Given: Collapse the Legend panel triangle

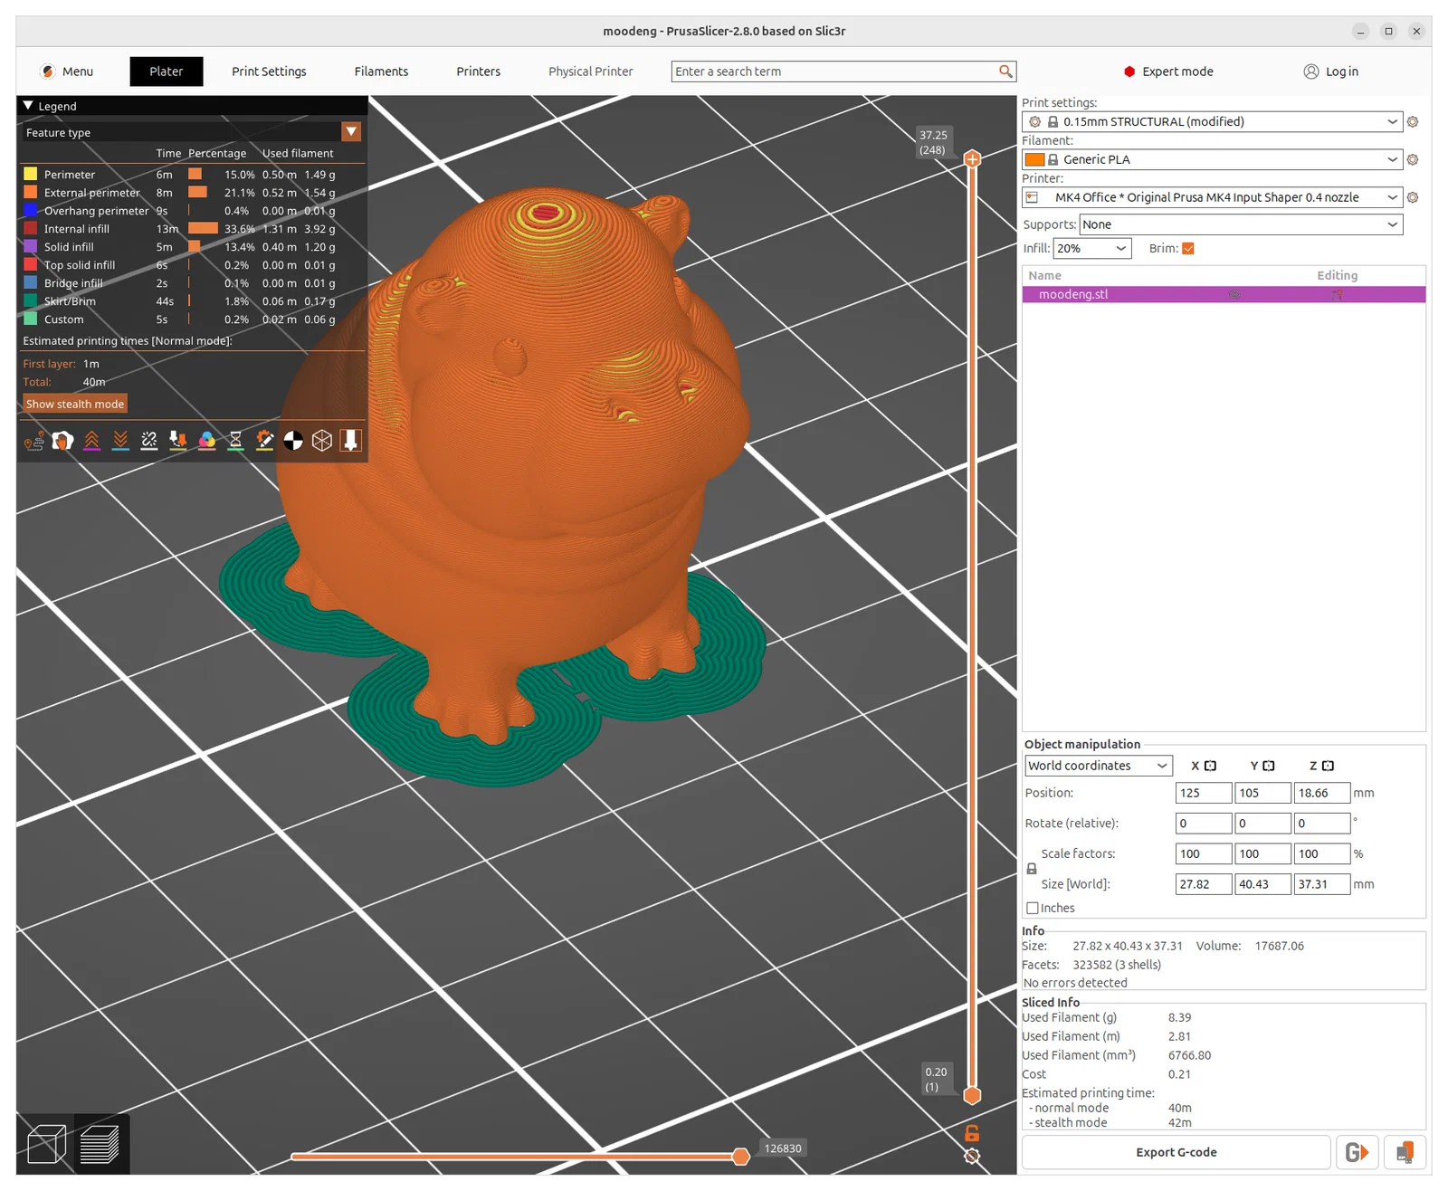Looking at the screenshot, I should click(28, 106).
